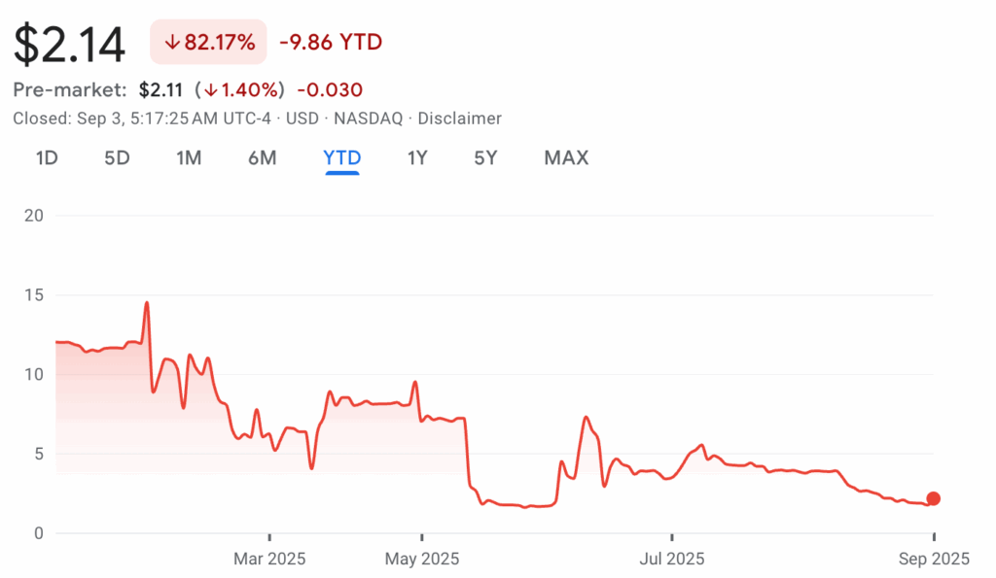
Task: Click the pre-market down arrow before 1.40%
Action: (x=210, y=90)
